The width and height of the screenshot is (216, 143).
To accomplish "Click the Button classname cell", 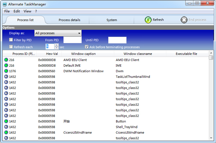I will pos(121,121).
